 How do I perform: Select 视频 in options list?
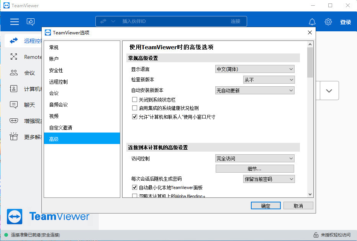(82, 116)
